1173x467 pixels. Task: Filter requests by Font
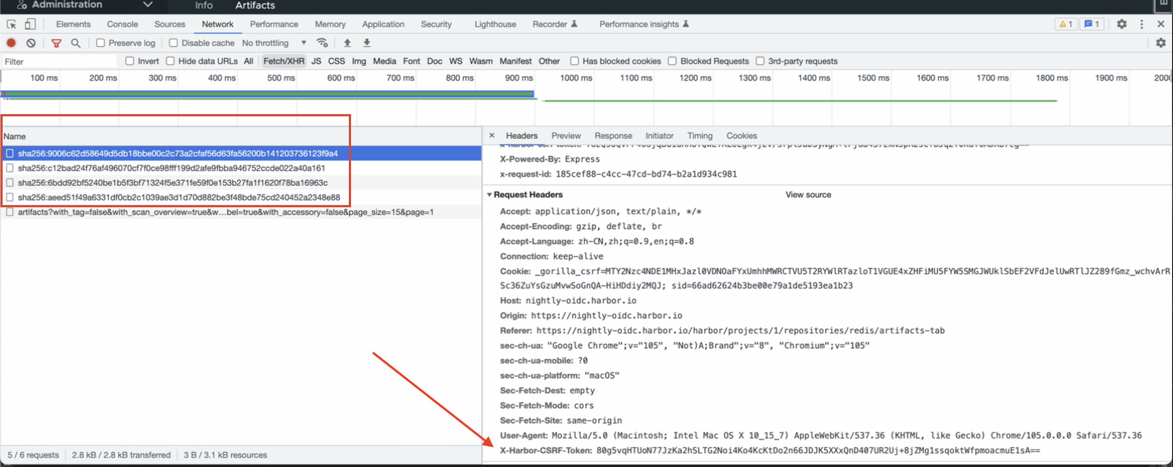coord(411,61)
